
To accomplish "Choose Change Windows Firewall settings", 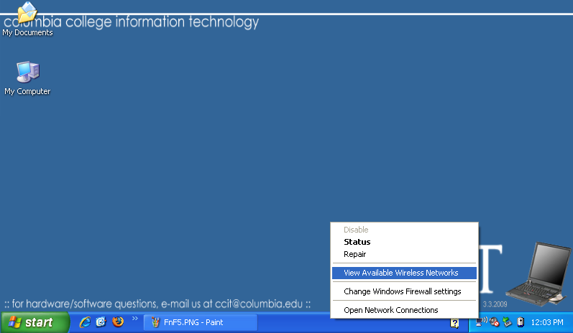I will 404,291.
